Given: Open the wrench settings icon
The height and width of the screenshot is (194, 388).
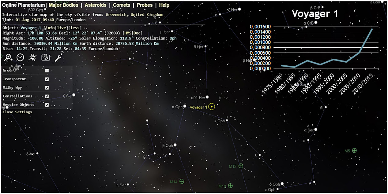Looking at the screenshot, I should pos(58,57).
